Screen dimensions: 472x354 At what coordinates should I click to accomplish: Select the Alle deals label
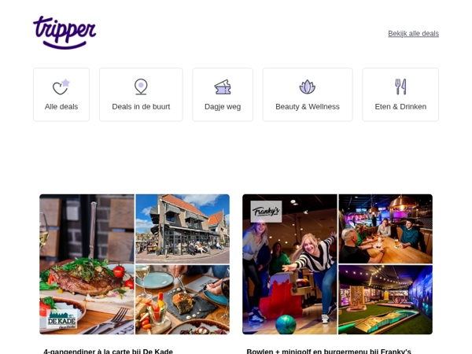pyautogui.click(x=61, y=106)
